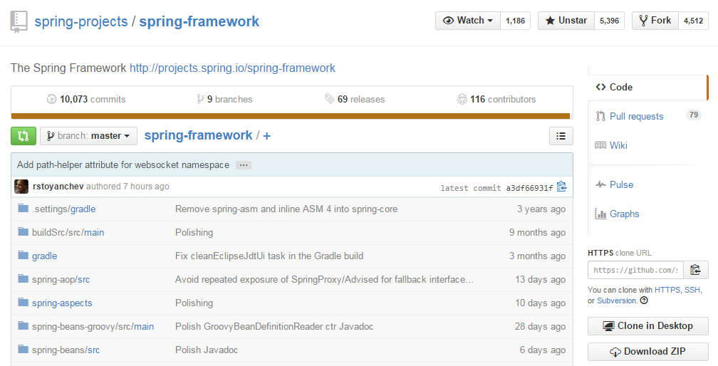Click the Pull requests icon in sidebar
Viewport: 718px width, 366px height.
point(600,116)
